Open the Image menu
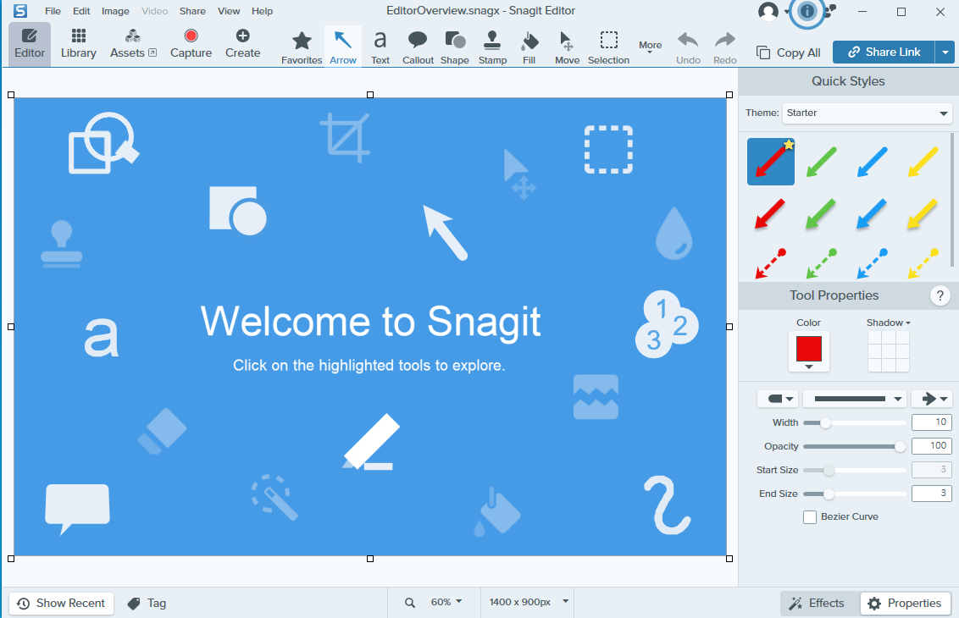The image size is (959, 618). 115,11
